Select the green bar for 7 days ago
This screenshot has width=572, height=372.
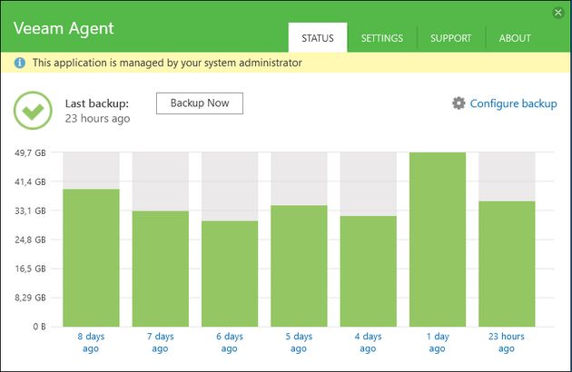click(161, 269)
